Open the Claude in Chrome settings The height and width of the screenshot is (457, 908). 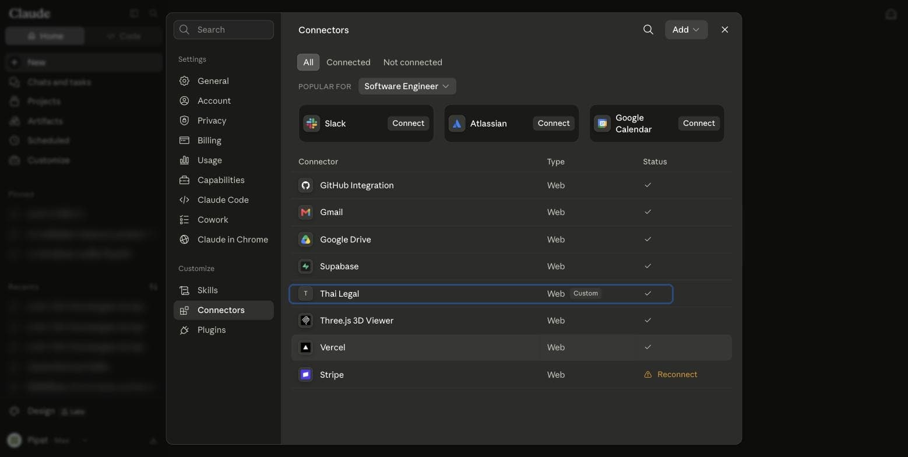pos(224,240)
